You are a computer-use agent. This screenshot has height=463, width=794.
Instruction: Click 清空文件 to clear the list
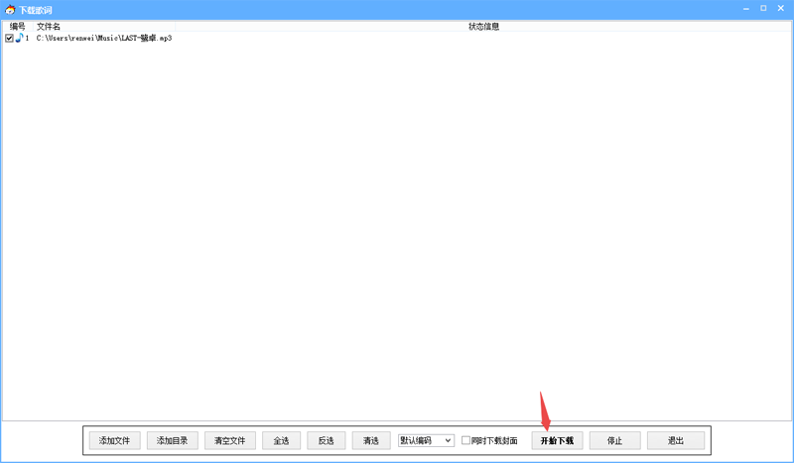pos(229,440)
